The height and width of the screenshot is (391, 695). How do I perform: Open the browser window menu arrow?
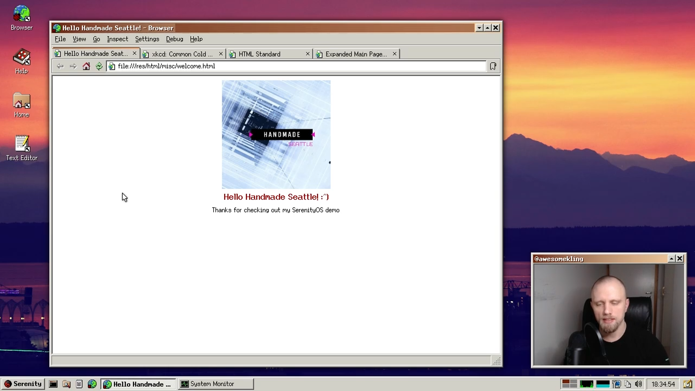coord(479,28)
